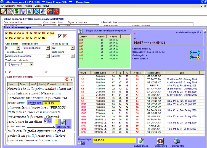Open the Sorte minima dropdown
This screenshot has height=148, width=207.
[x=73, y=56]
